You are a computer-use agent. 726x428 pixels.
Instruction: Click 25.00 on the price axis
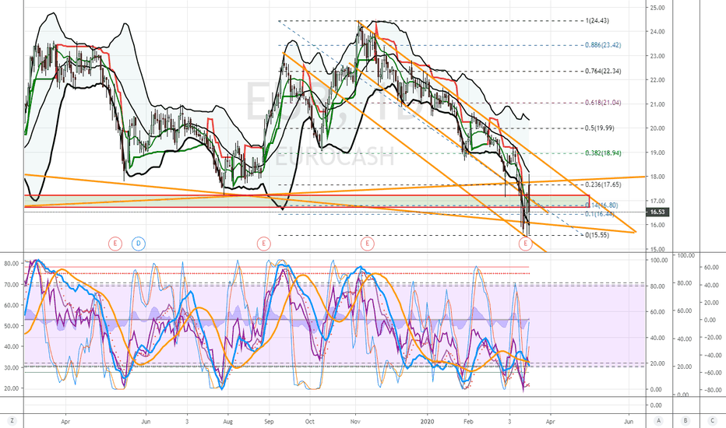657,8
